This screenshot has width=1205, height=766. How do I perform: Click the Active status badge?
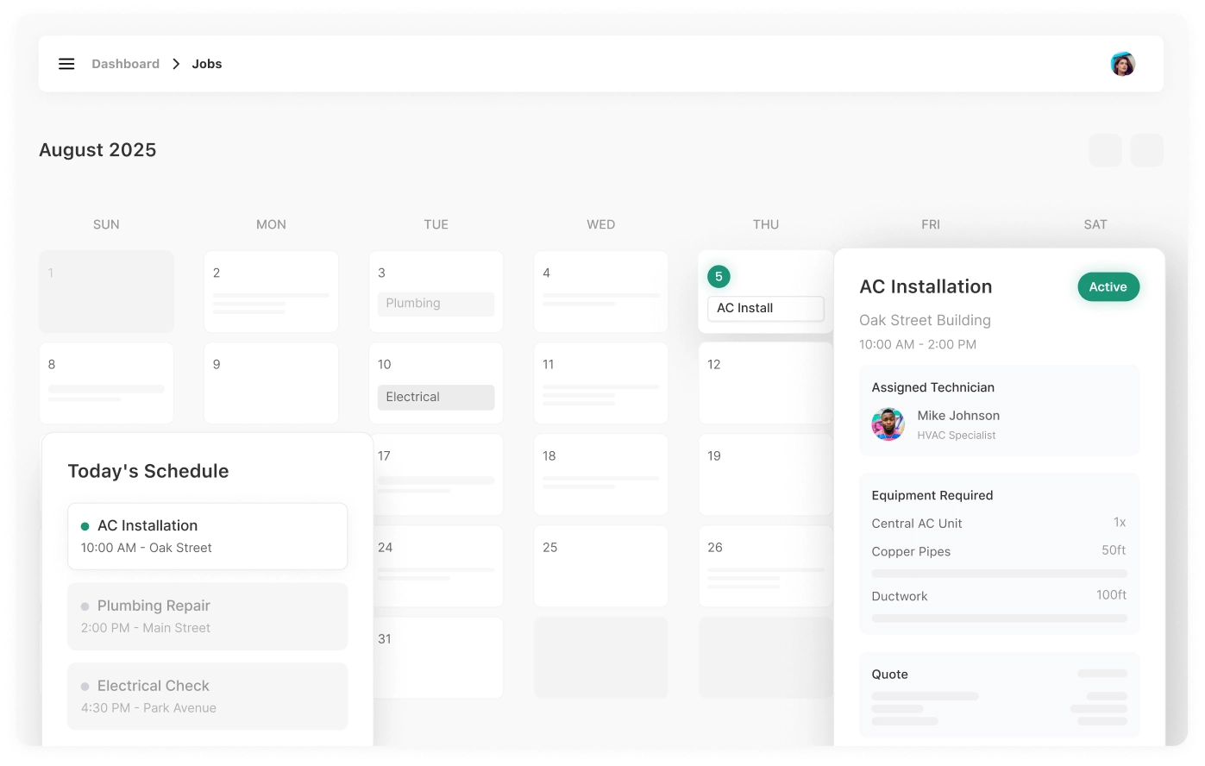(1108, 287)
